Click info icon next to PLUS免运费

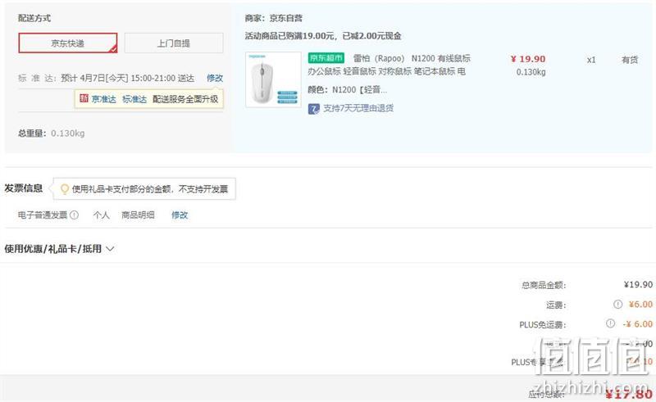610,323
